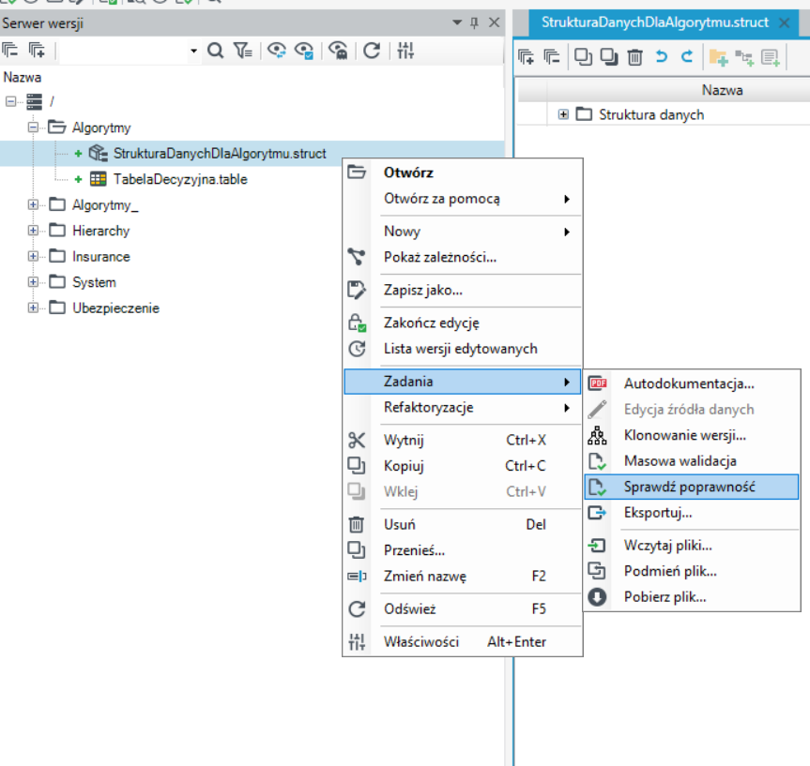Click the refresh icon in the Serwer wersji toolbar
The image size is (810, 766).
tap(372, 51)
